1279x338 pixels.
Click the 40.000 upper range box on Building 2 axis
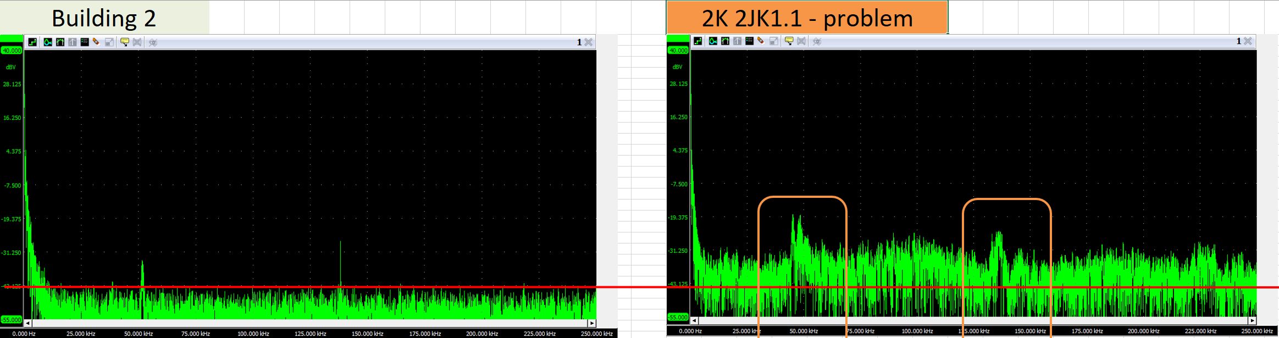[x=12, y=51]
